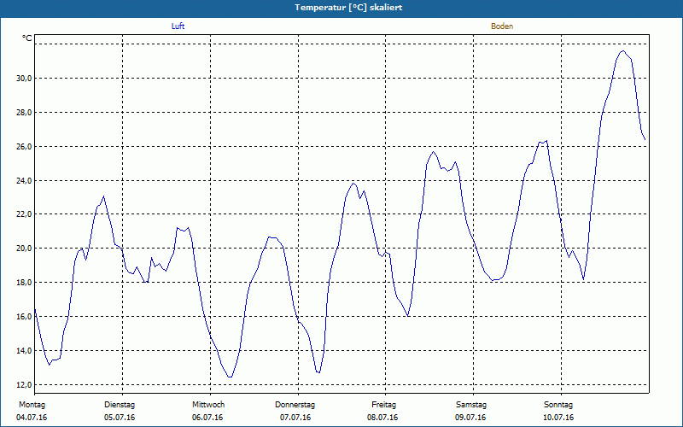This screenshot has width=683, height=427.
Task: Click the Samstag day label
Action: [x=471, y=405]
